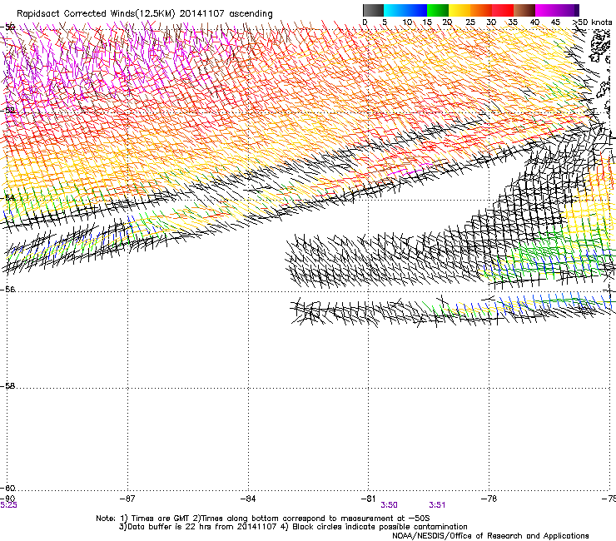Click the latitude label '-52'

[7, 111]
